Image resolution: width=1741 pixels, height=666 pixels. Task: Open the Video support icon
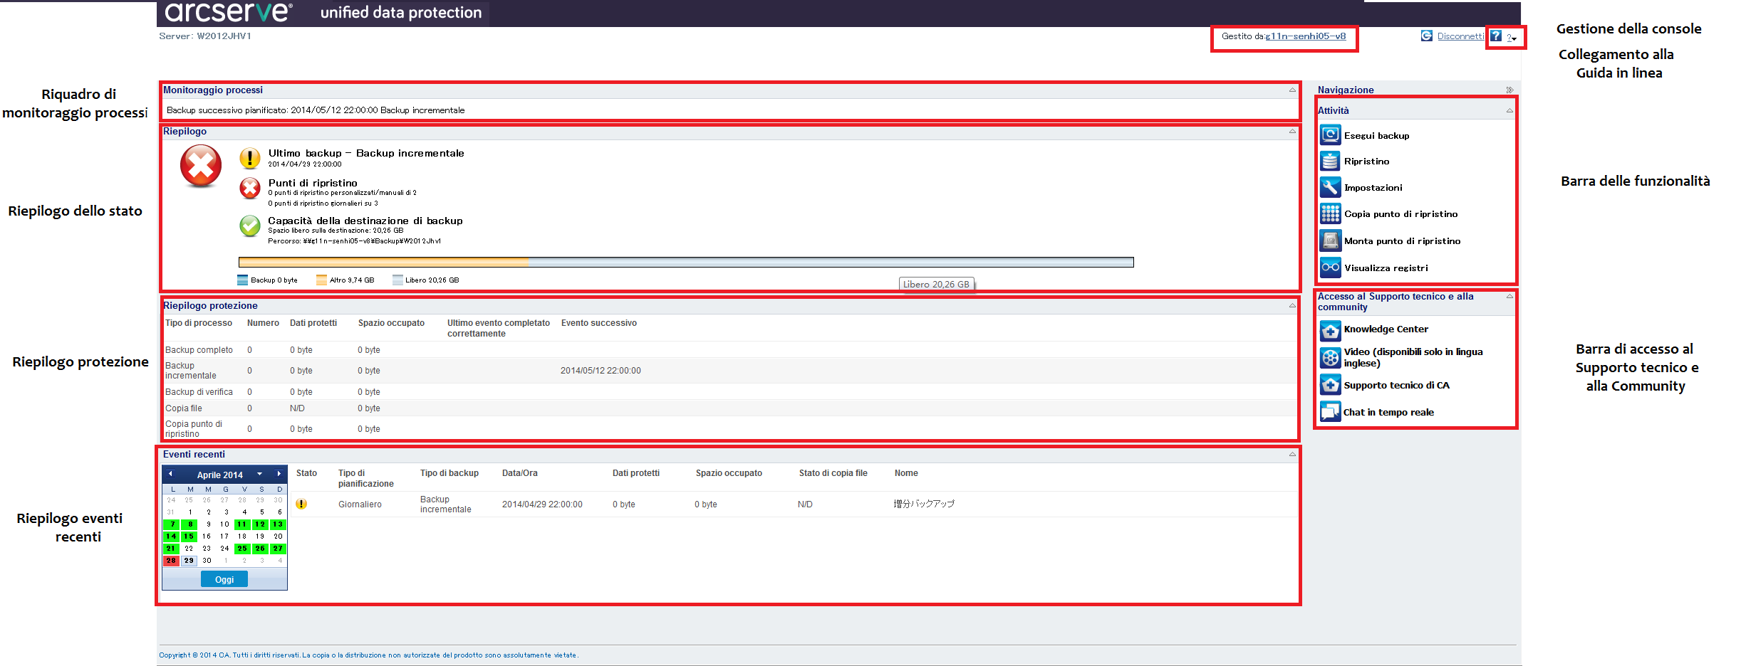click(x=1330, y=357)
